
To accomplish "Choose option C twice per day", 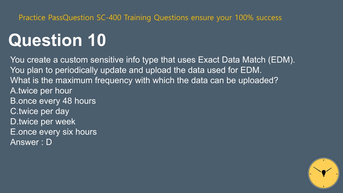I will pyautogui.click(x=40, y=111).
